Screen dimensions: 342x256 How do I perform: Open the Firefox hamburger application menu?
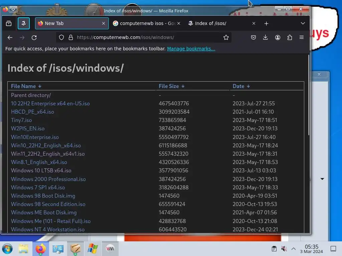(x=302, y=37)
